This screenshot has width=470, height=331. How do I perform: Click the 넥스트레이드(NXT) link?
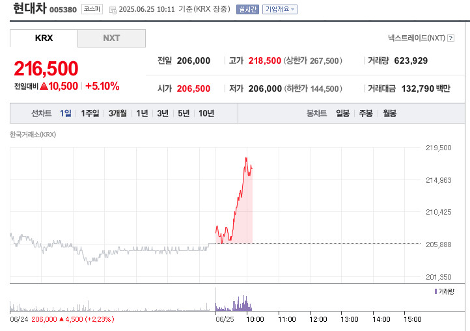coord(417,38)
